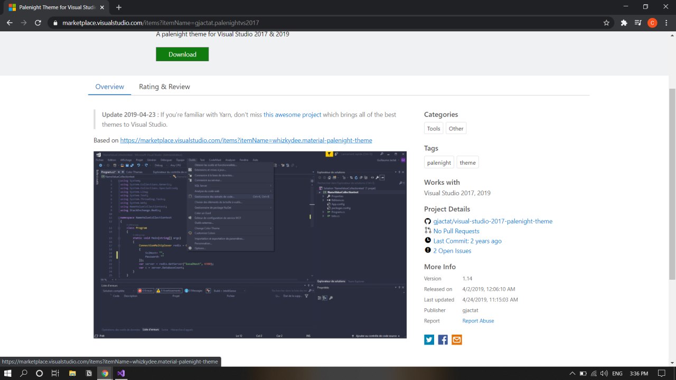Close the Palenight Theme tab
This screenshot has width=676, height=380.
(x=103, y=7)
